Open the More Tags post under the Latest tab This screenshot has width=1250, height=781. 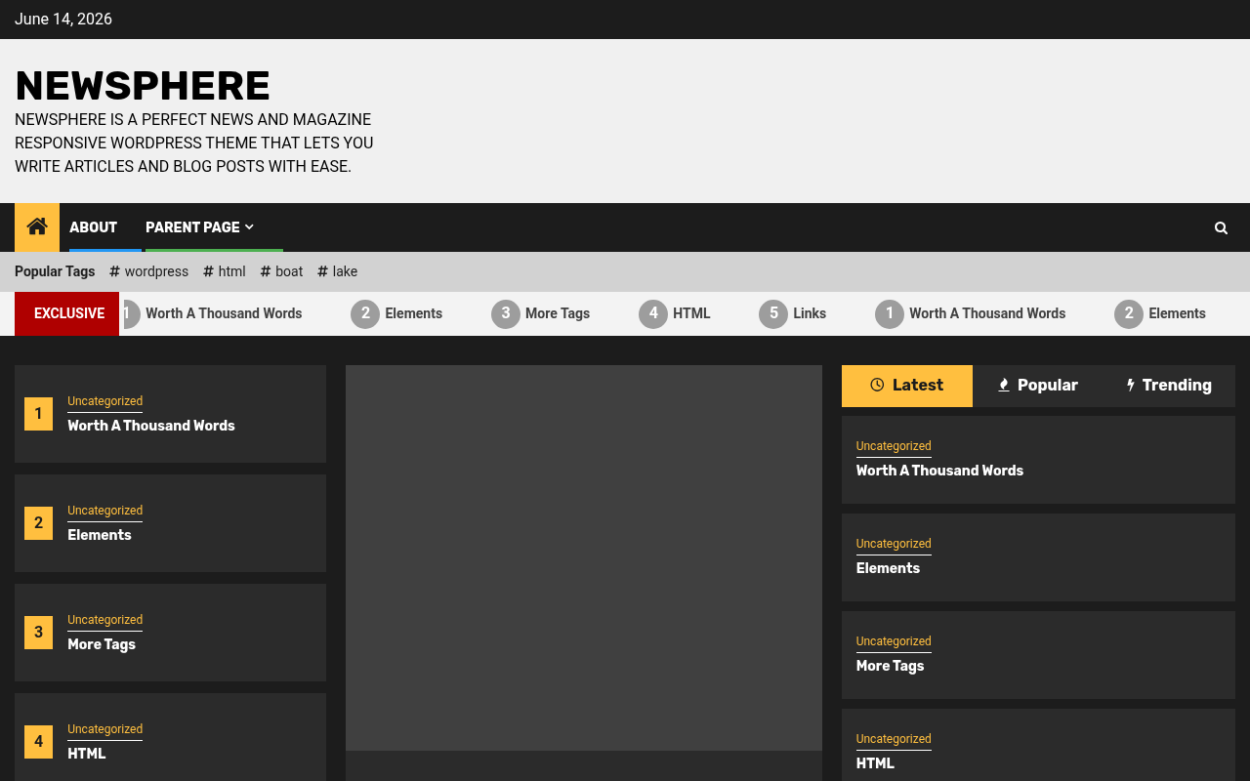pyautogui.click(x=891, y=666)
